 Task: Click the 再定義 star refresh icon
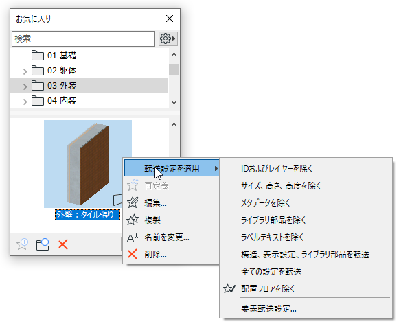133,185
